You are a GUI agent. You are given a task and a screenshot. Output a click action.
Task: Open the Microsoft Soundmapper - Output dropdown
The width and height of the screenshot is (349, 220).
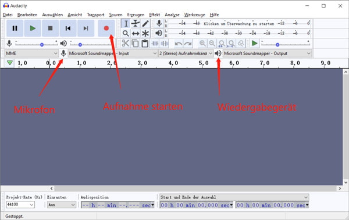(267, 54)
